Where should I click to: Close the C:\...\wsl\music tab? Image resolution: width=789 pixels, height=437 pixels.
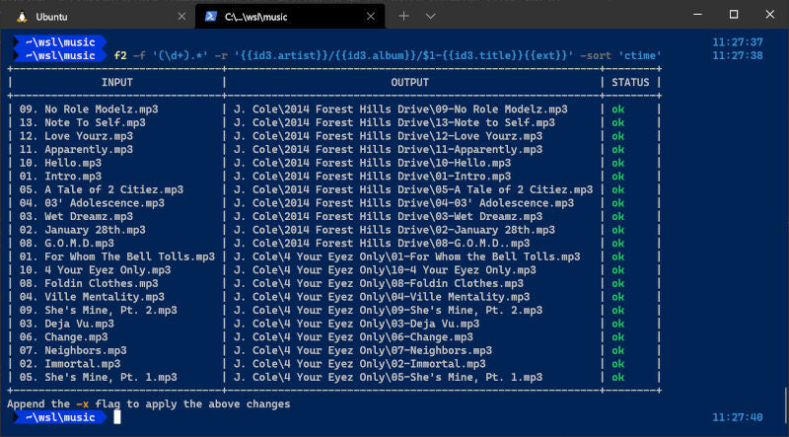pyautogui.click(x=373, y=17)
